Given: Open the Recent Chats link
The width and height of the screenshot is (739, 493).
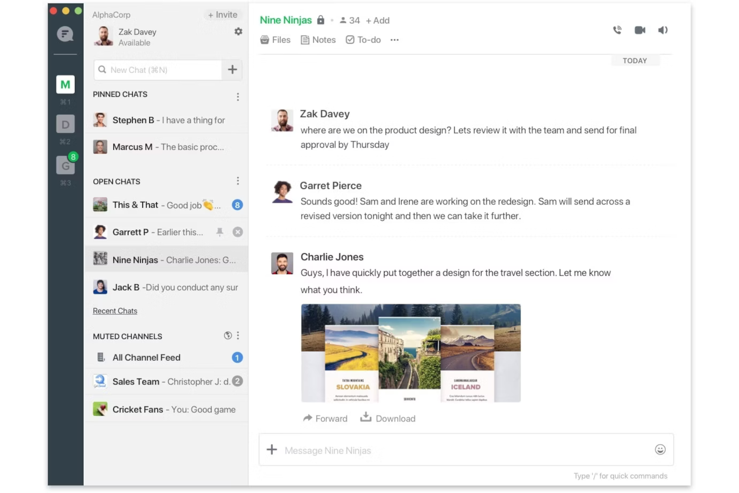Looking at the screenshot, I should pyautogui.click(x=115, y=311).
